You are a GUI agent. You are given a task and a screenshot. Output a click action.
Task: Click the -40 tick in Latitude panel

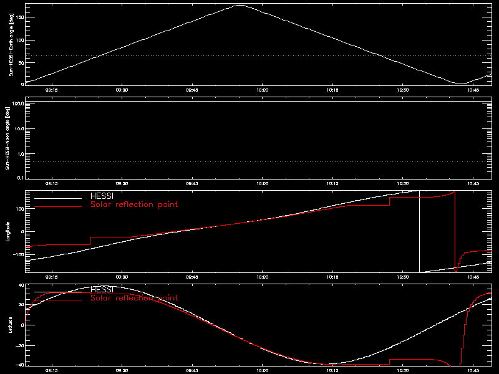click(x=21, y=365)
